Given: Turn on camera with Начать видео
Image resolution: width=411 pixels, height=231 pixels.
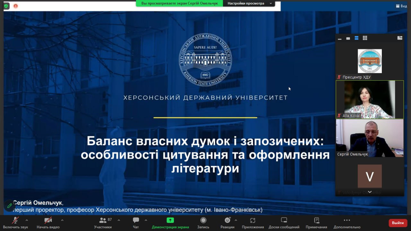Looking at the screenshot, I should pos(48,223).
